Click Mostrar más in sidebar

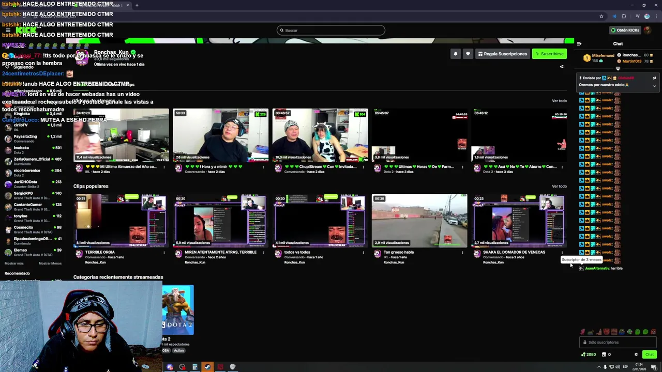(x=14, y=263)
